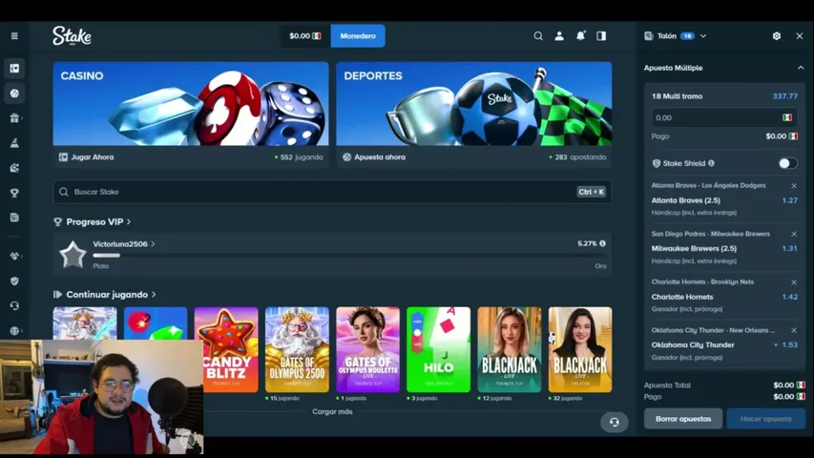Screen dimensions: 814x458
Task: Open the hamburger menu icon
Action: [14, 36]
